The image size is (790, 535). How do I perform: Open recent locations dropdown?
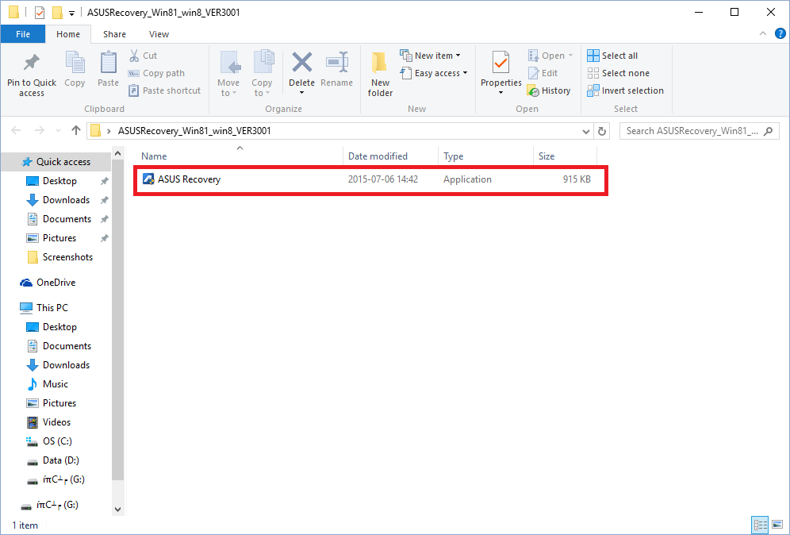tap(58, 131)
